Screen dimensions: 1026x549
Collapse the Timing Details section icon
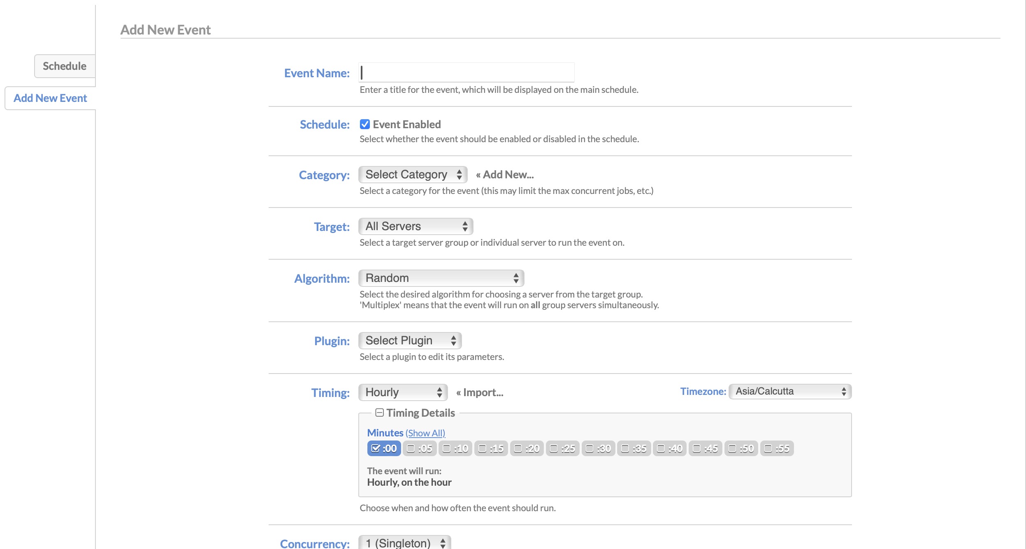(379, 413)
